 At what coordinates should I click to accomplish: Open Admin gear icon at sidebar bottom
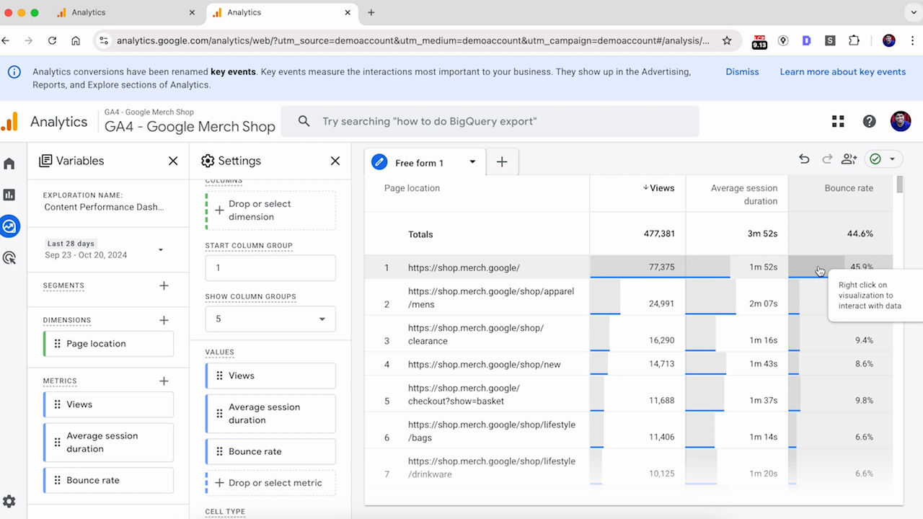(x=9, y=502)
